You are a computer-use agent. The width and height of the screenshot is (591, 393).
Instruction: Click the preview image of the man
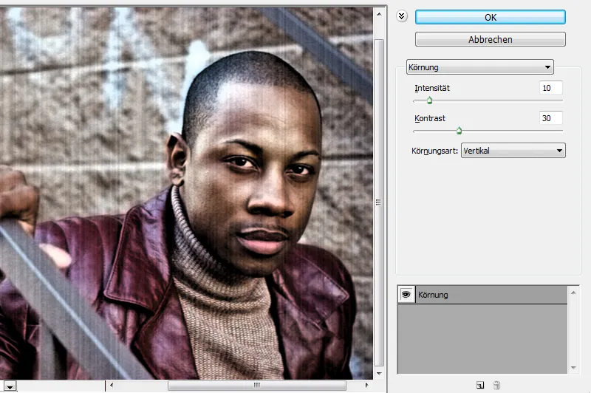tap(187, 193)
